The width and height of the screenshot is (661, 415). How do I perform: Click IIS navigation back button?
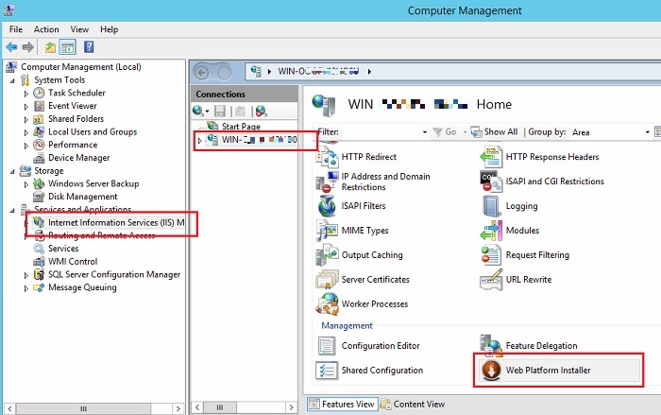(x=201, y=73)
